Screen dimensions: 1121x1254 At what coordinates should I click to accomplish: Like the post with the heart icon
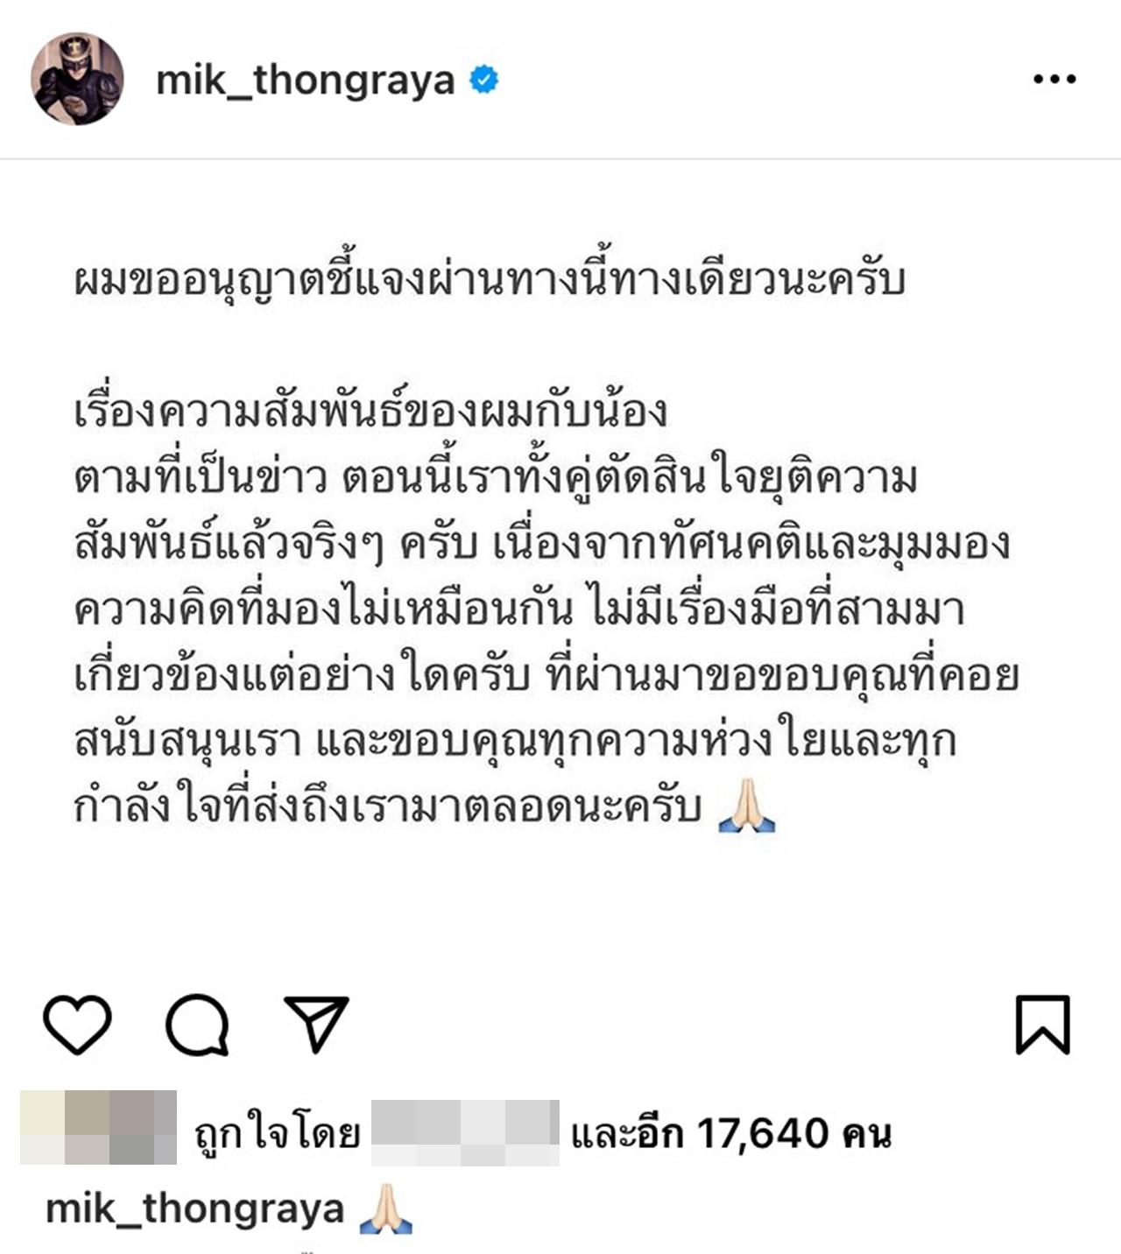tap(77, 1025)
